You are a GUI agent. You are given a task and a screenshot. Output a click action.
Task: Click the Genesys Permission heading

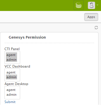coord(27,37)
